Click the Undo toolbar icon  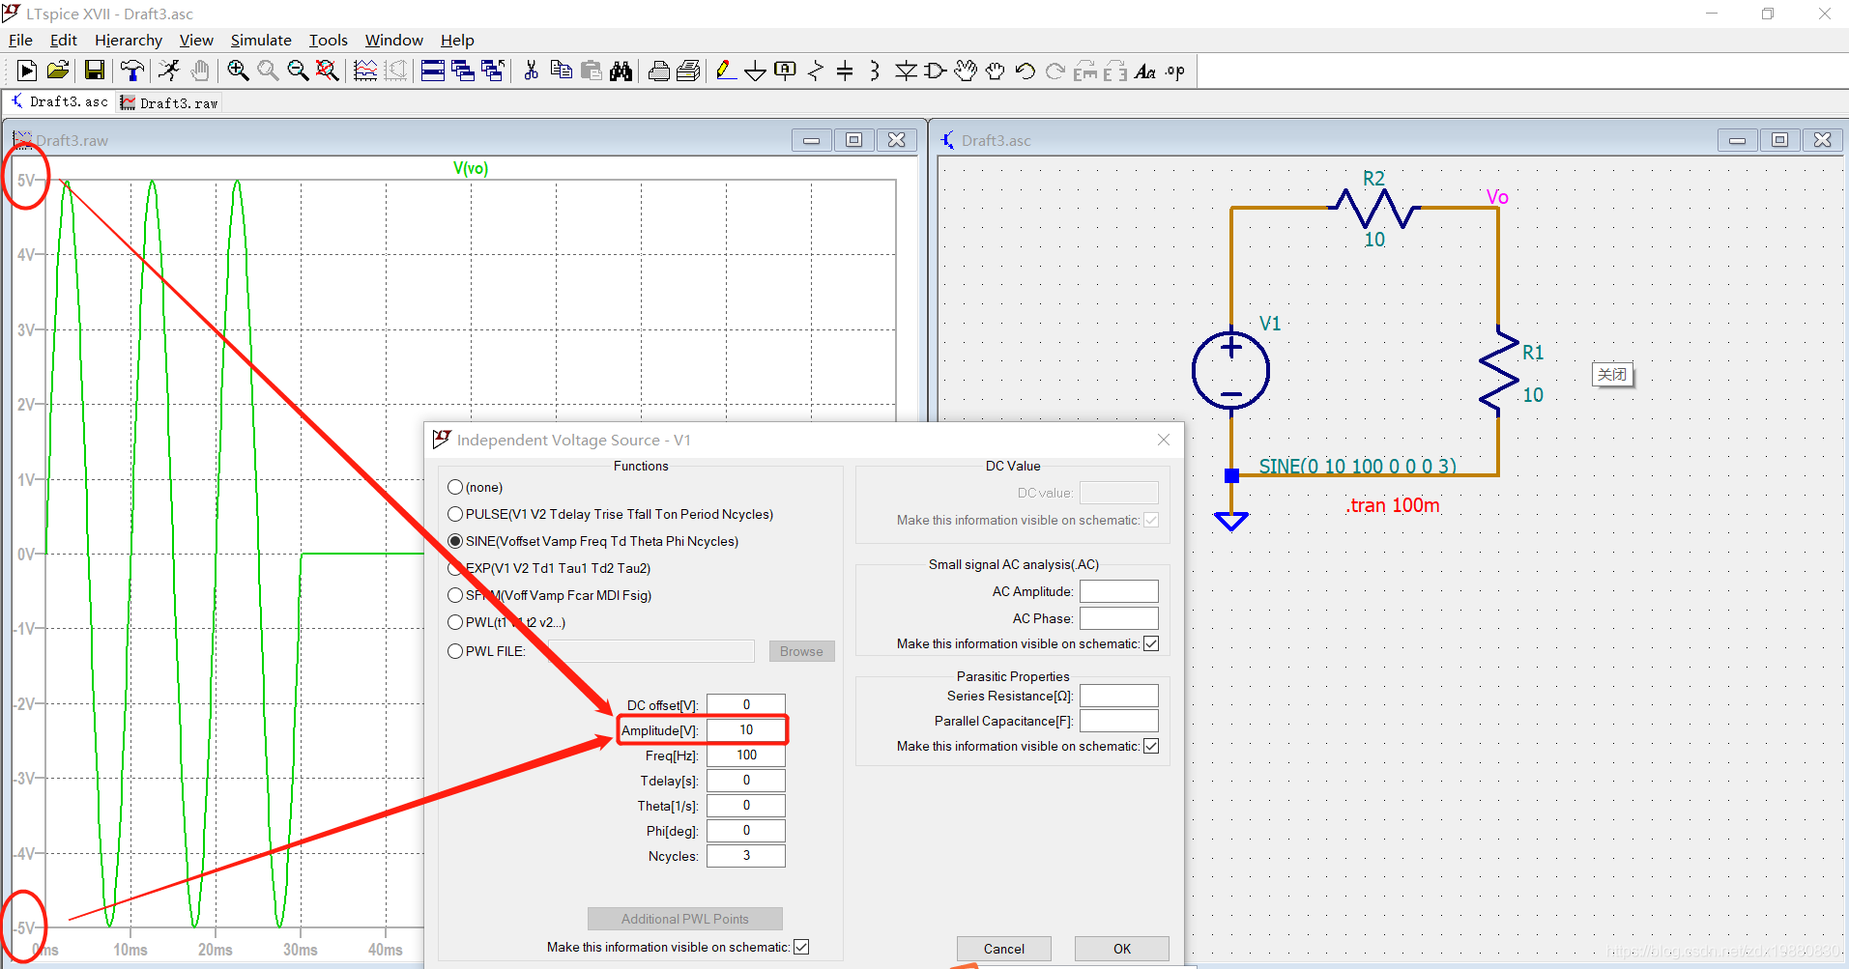tap(1026, 70)
